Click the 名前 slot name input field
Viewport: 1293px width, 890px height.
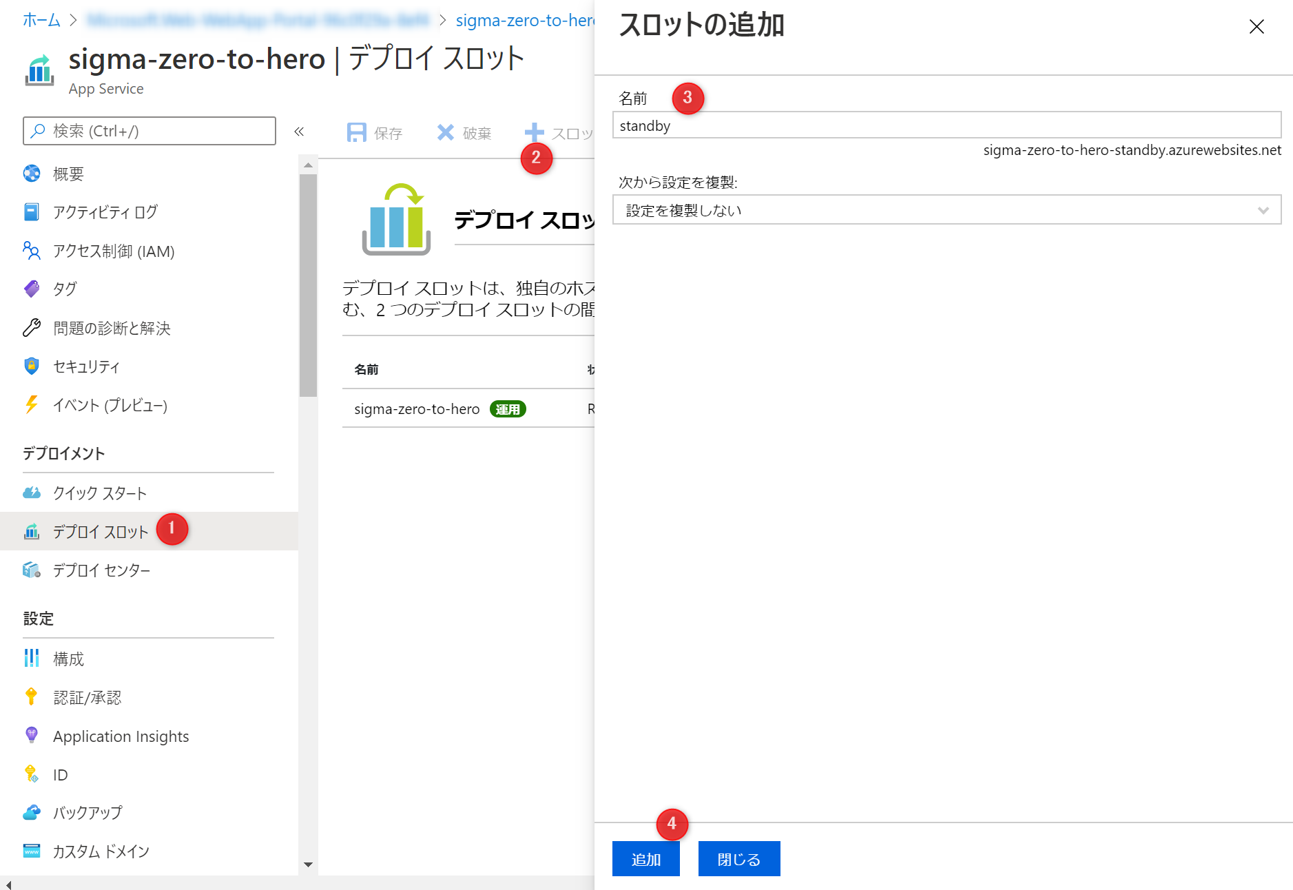point(947,125)
